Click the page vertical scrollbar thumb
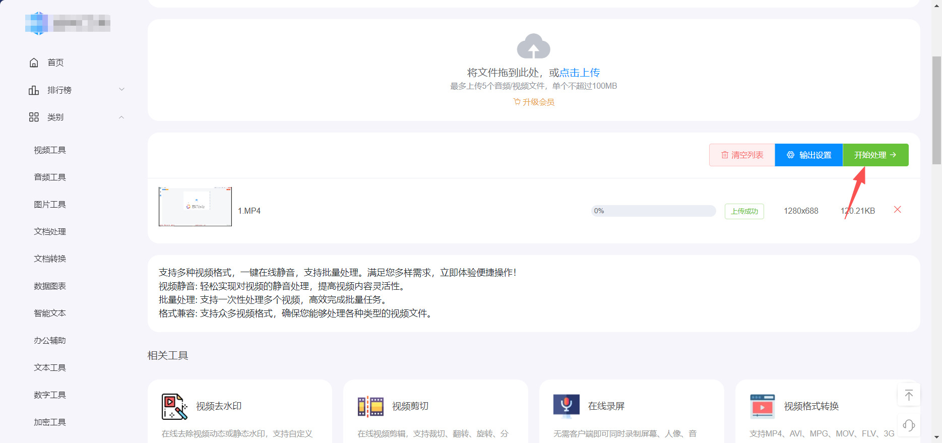 (x=936, y=110)
